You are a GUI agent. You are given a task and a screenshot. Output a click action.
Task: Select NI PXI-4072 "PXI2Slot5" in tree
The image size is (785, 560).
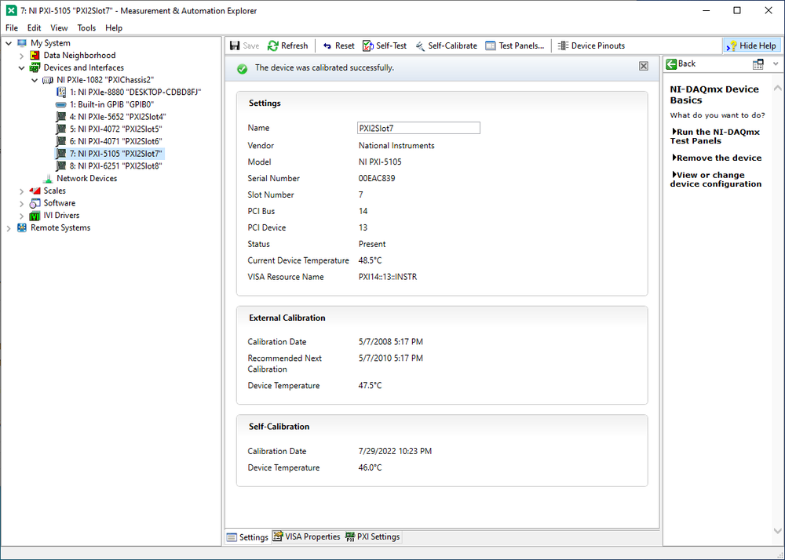coord(119,129)
